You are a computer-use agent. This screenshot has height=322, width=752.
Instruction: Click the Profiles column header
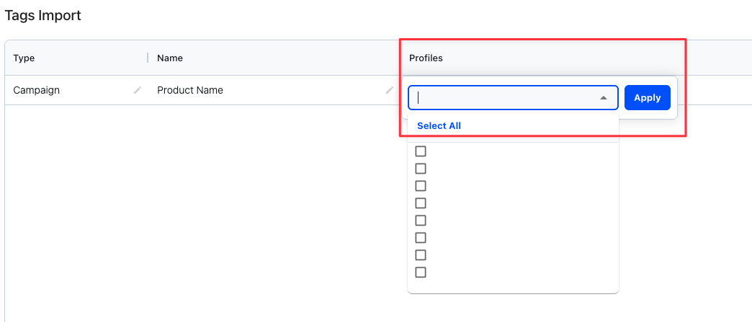point(426,58)
